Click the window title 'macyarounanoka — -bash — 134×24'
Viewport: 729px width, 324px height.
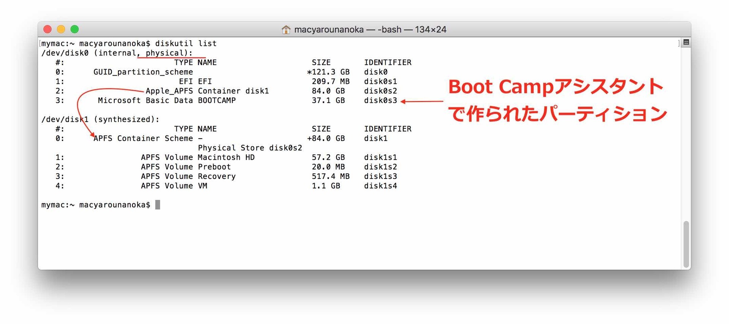(370, 29)
